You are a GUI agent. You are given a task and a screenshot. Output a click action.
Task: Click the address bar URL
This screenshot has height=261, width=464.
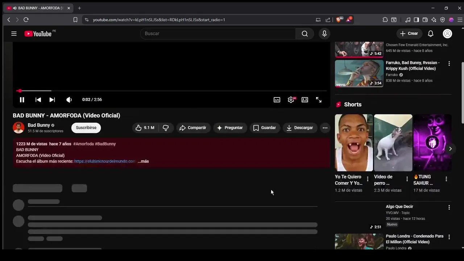tap(159, 20)
